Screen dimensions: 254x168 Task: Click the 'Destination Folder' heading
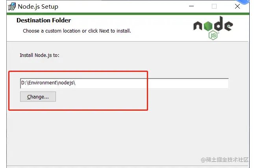[44, 20]
